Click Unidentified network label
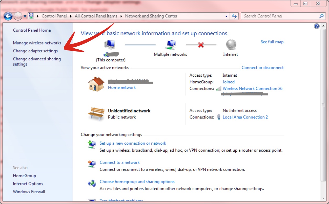The height and width of the screenshot is (204, 329). [129, 111]
